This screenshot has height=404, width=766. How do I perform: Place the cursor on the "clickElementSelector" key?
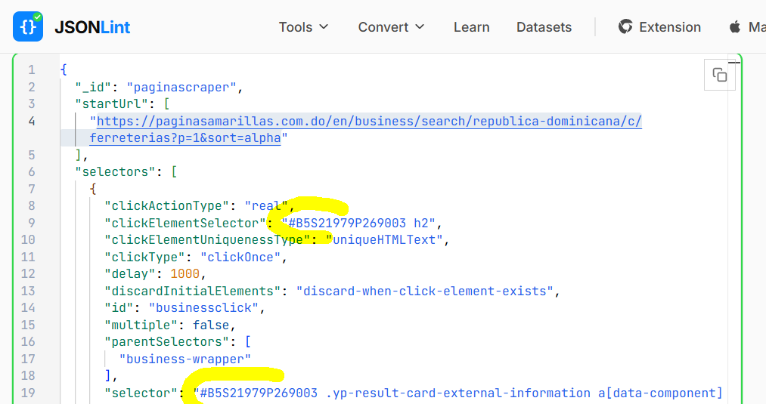[x=185, y=223]
